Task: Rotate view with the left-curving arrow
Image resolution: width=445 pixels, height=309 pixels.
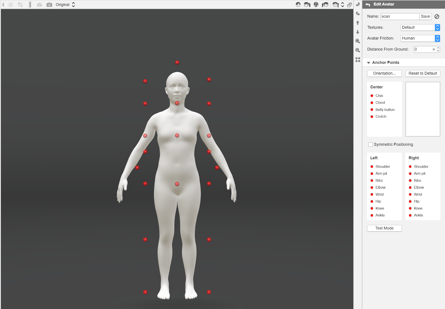Action: point(358,4)
